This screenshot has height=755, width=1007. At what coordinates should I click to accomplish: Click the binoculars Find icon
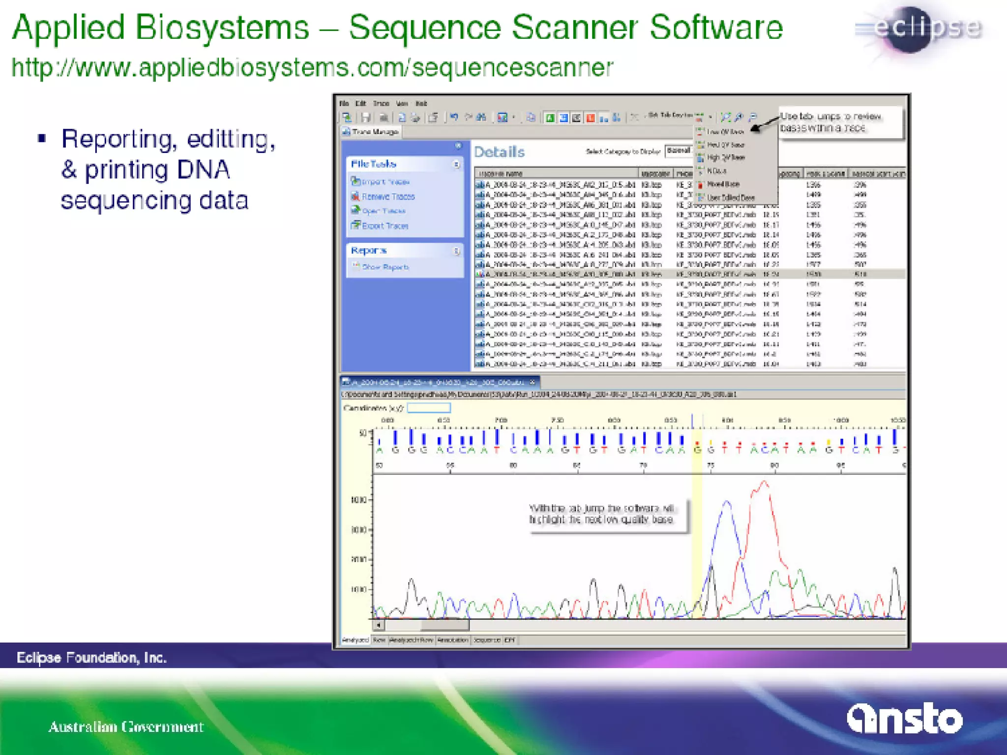pyautogui.click(x=481, y=117)
